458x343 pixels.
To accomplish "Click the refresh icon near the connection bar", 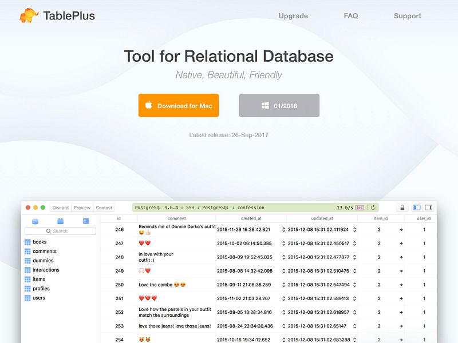I will pos(373,208).
